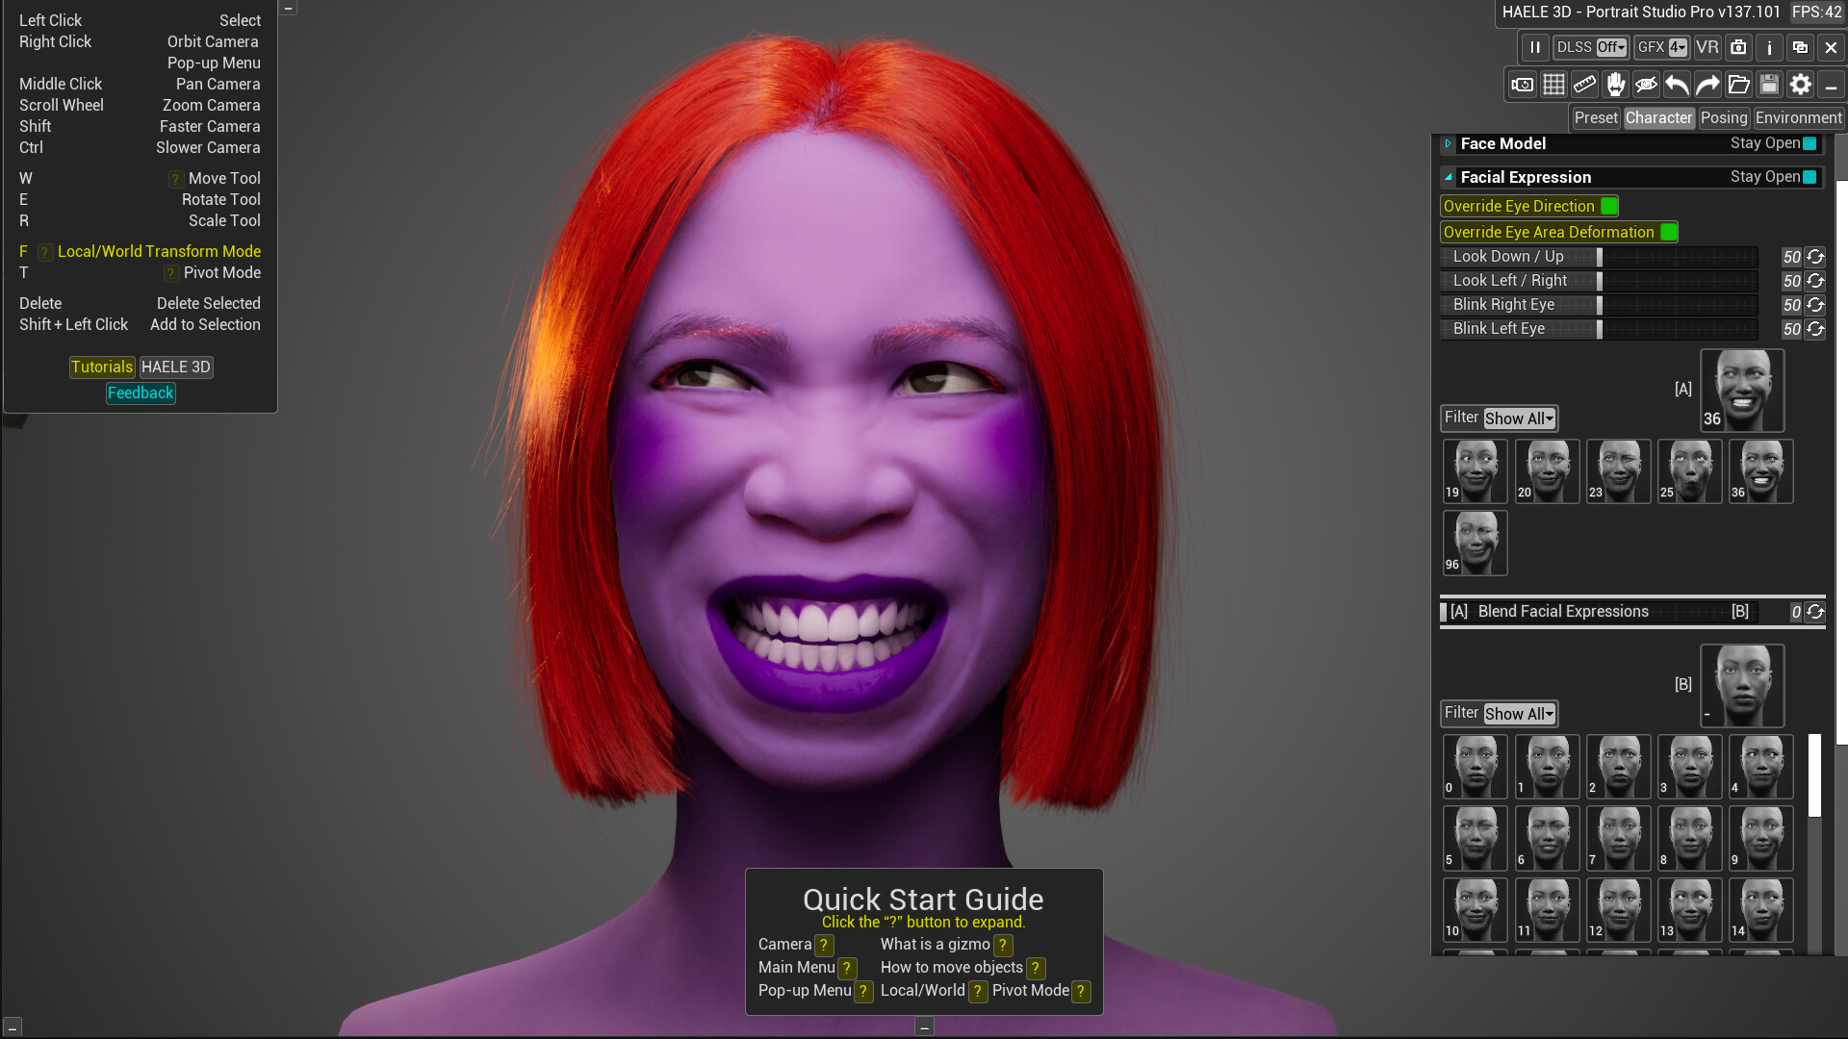
Task: Take a screenshot with camera icon
Action: [x=1738, y=47]
